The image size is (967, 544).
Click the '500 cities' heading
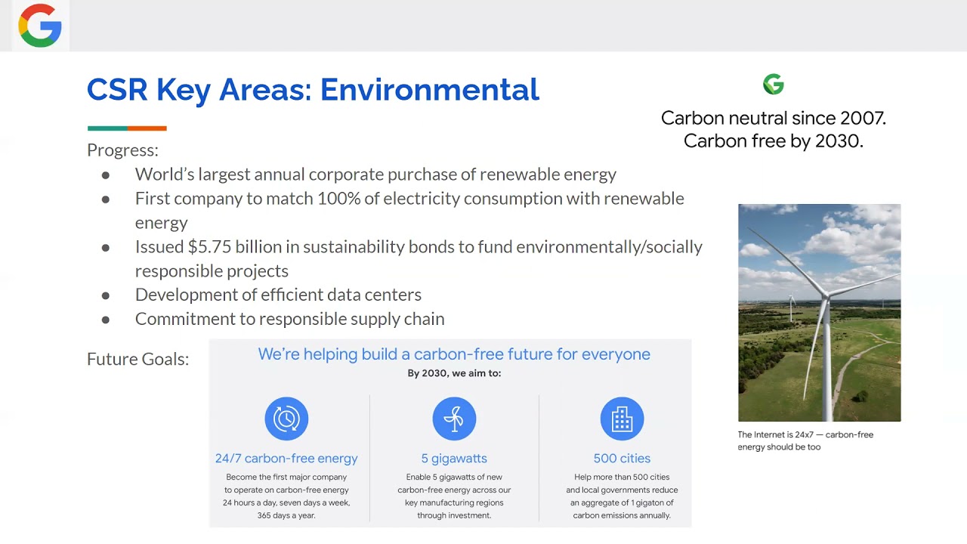622,459
